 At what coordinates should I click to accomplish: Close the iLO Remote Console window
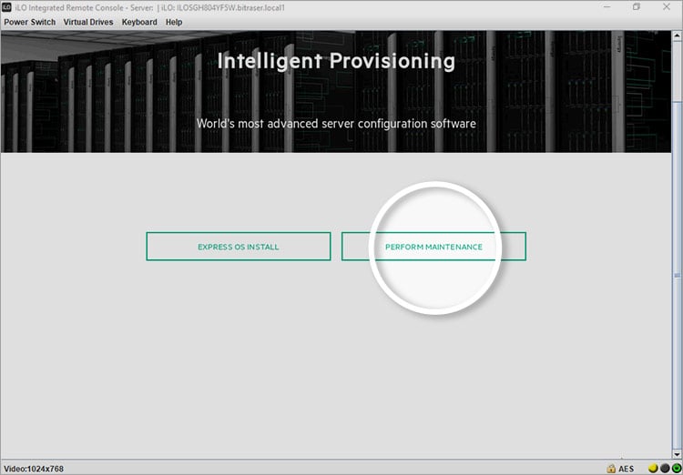[x=667, y=7]
